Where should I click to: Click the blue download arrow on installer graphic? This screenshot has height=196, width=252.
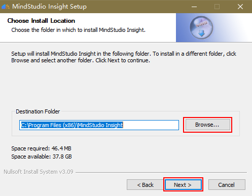(201, 33)
